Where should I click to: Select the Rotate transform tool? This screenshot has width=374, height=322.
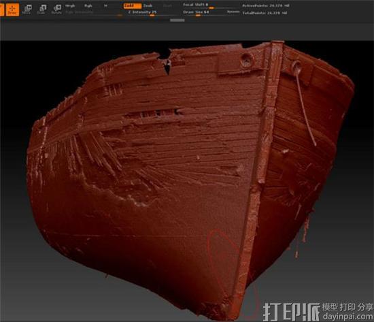(x=56, y=10)
